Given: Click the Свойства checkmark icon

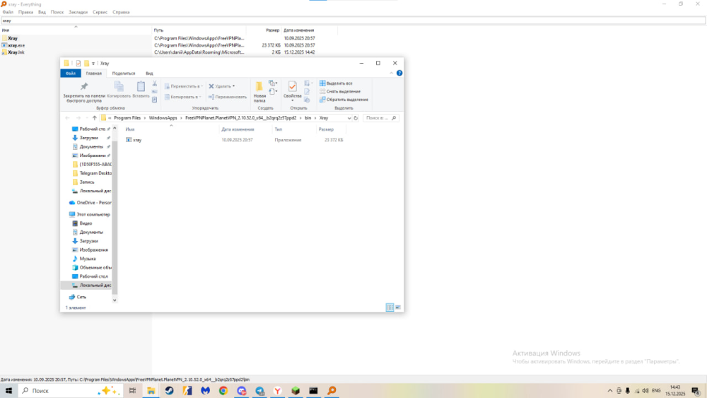Looking at the screenshot, I should pos(292,86).
